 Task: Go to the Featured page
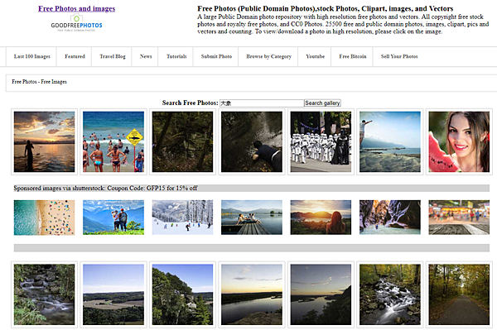coord(75,56)
